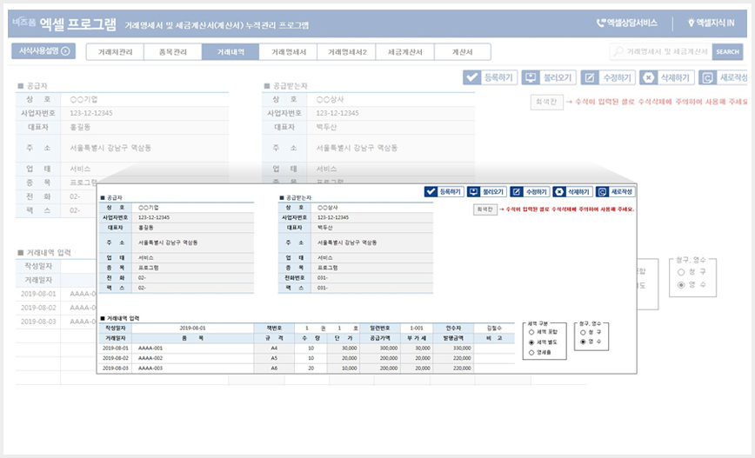This screenshot has height=458, width=755.
Task: Click 새로작성 button in the zoomed panel
Action: pyautogui.click(x=615, y=192)
